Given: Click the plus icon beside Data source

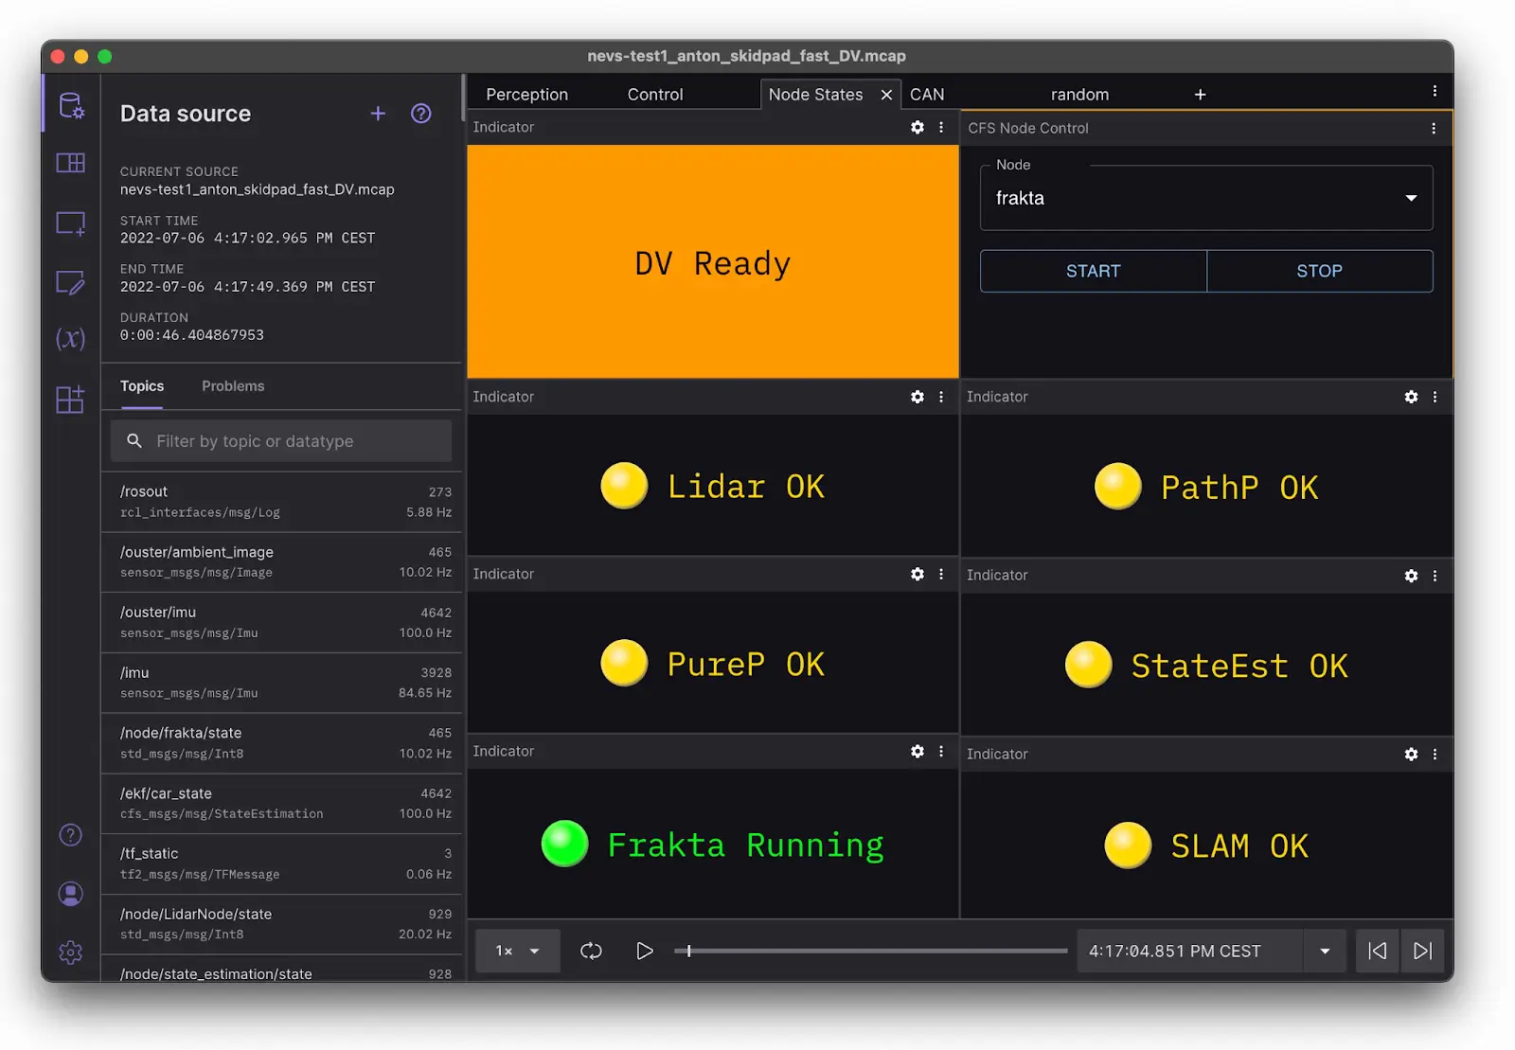Looking at the screenshot, I should [378, 114].
